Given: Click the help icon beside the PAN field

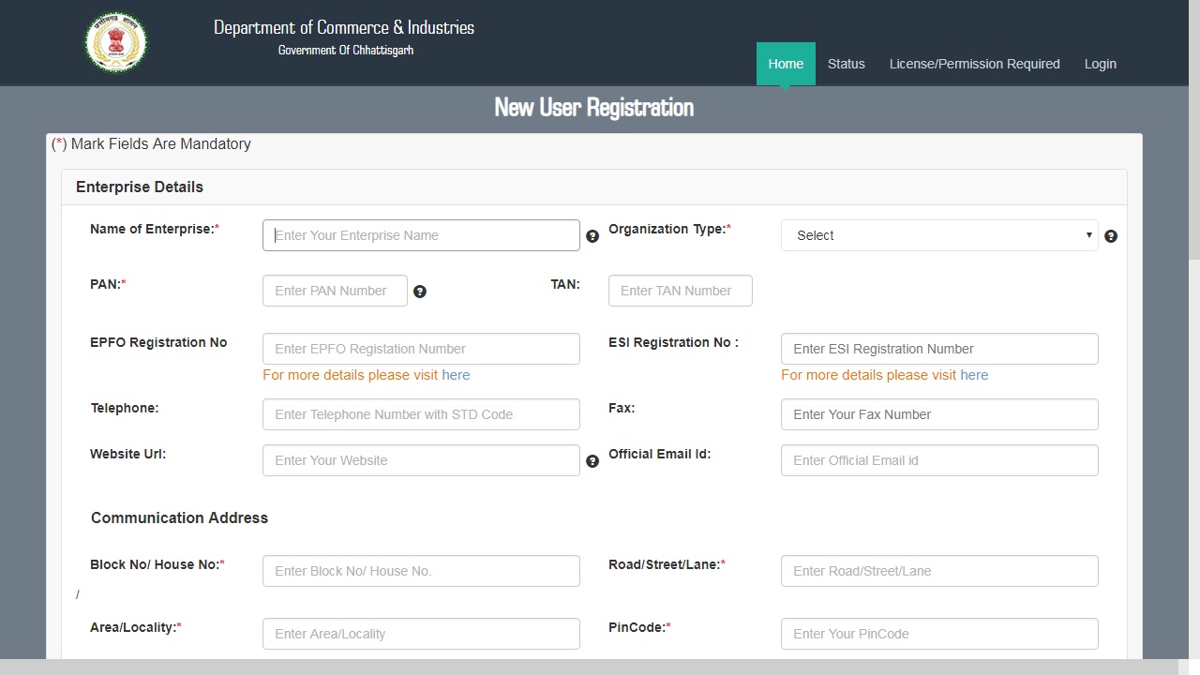Looking at the screenshot, I should (x=420, y=292).
